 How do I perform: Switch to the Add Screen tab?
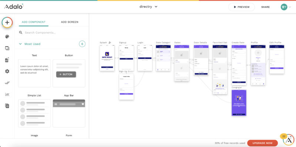pos(70,22)
